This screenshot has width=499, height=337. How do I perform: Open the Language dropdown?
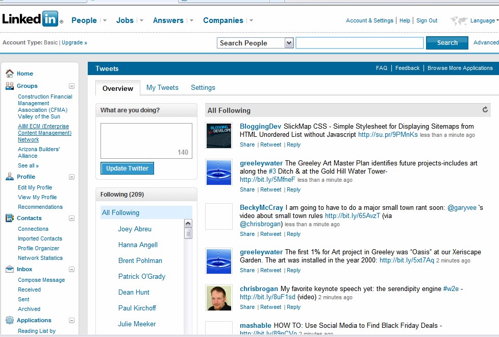(x=484, y=20)
